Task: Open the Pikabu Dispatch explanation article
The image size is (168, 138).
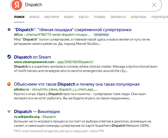Action: tap(76, 84)
